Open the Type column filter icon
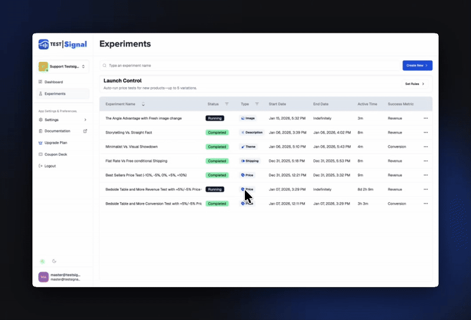Viewport: 471px width, 320px height. pyautogui.click(x=257, y=104)
